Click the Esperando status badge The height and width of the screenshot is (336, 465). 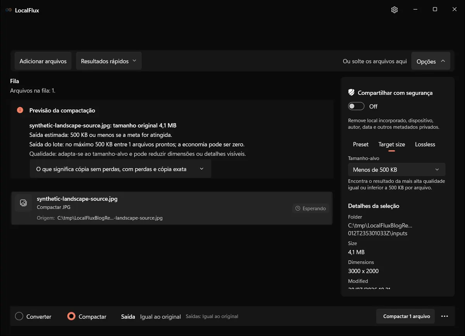(x=310, y=208)
